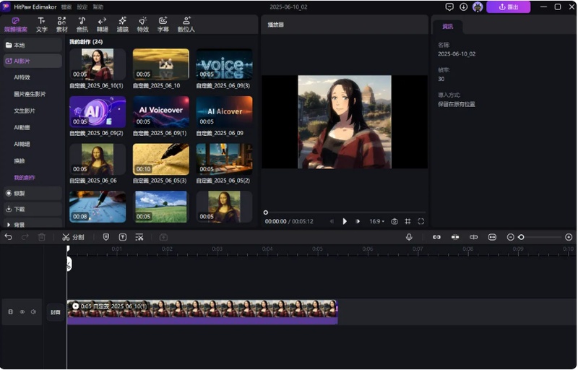Open the 轉場 transitions tab

point(102,25)
